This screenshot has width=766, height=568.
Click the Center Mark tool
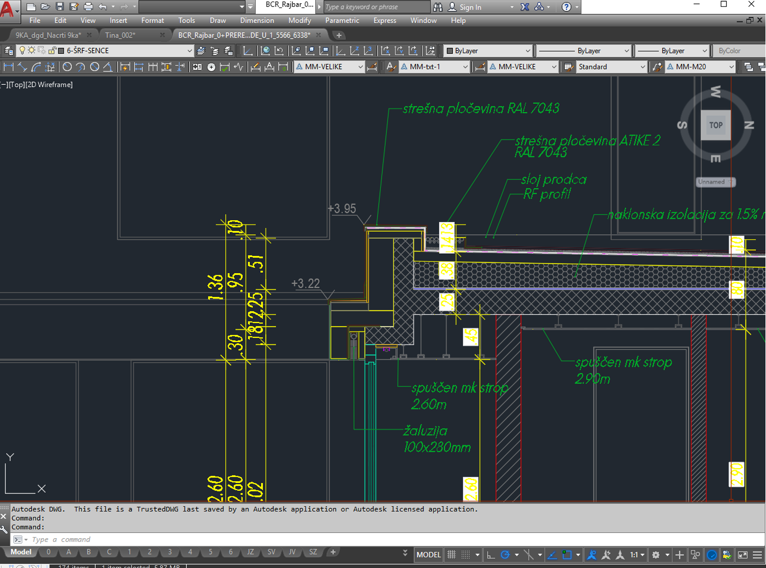(x=211, y=67)
